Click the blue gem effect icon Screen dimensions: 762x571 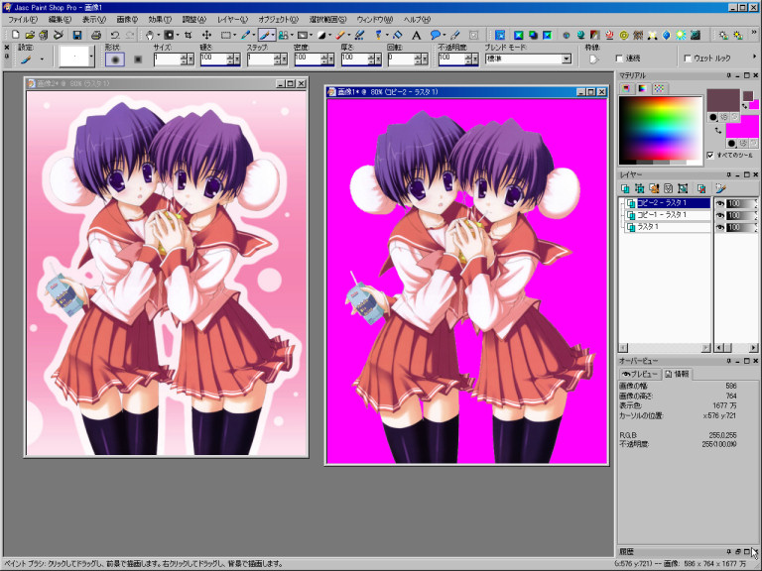[x=667, y=35]
